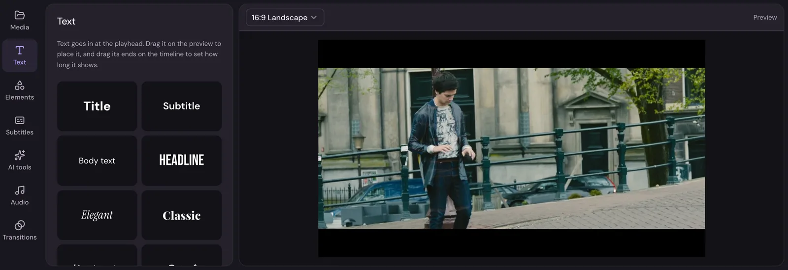Image resolution: width=788 pixels, height=270 pixels.
Task: Add the Classic text preset
Action: tap(182, 215)
